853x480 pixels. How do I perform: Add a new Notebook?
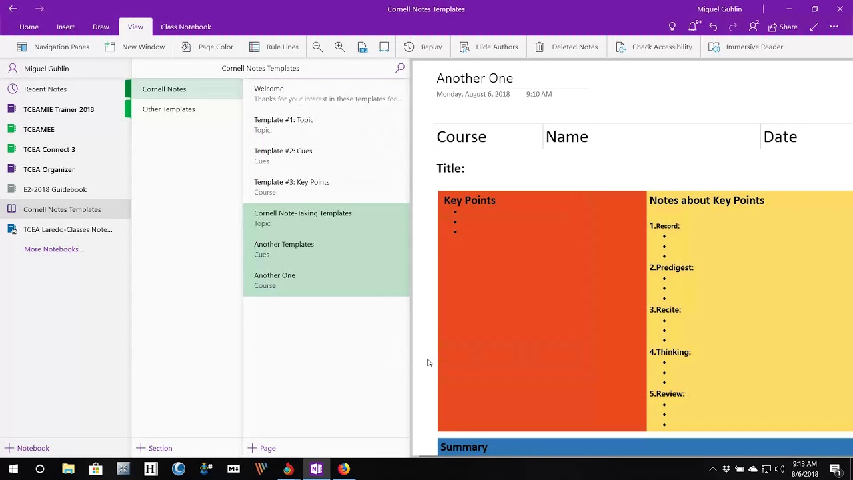click(27, 448)
